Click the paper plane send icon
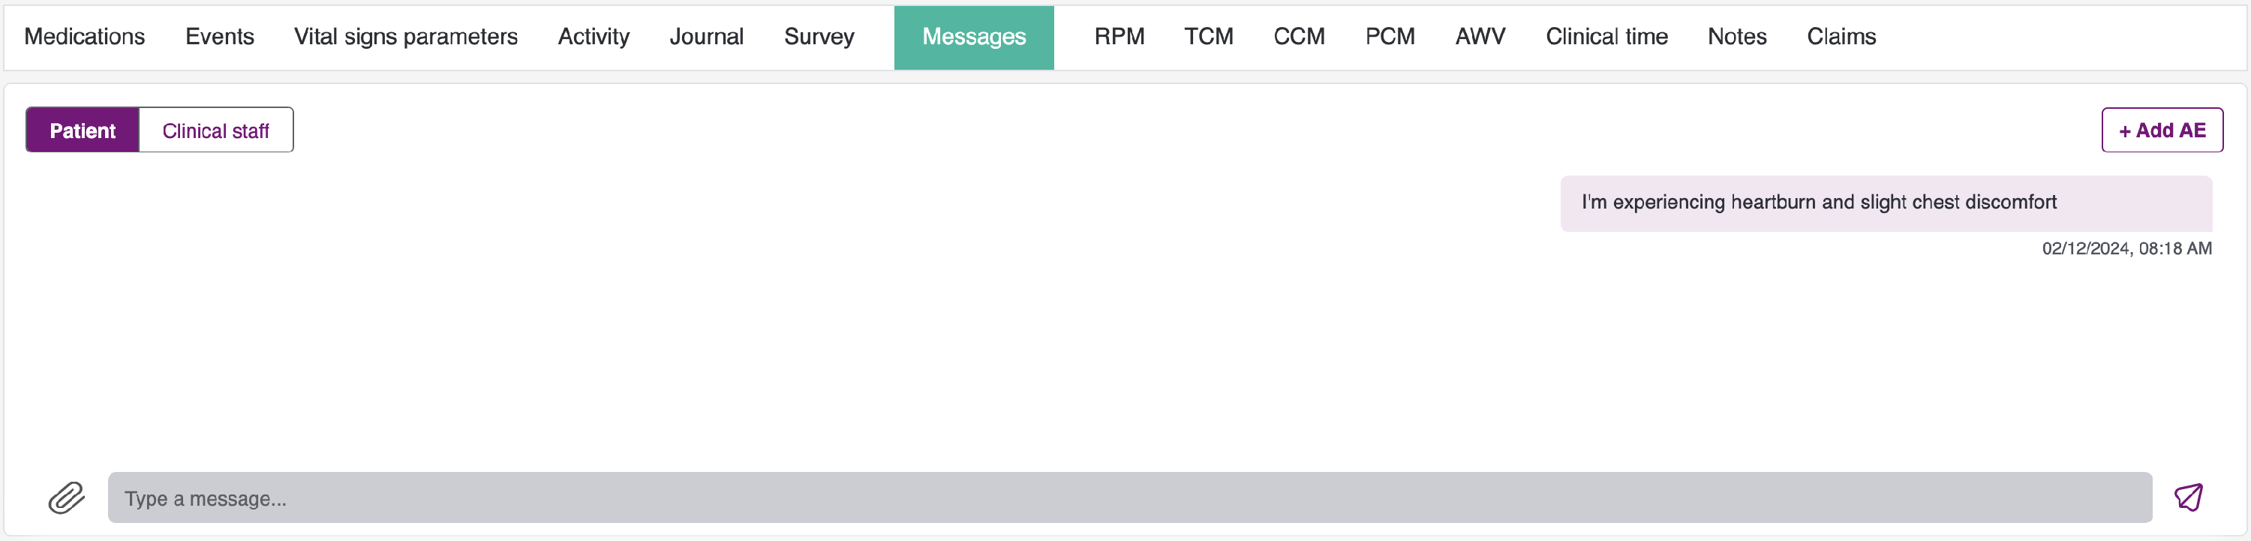The height and width of the screenshot is (541, 2251). coord(2189,497)
